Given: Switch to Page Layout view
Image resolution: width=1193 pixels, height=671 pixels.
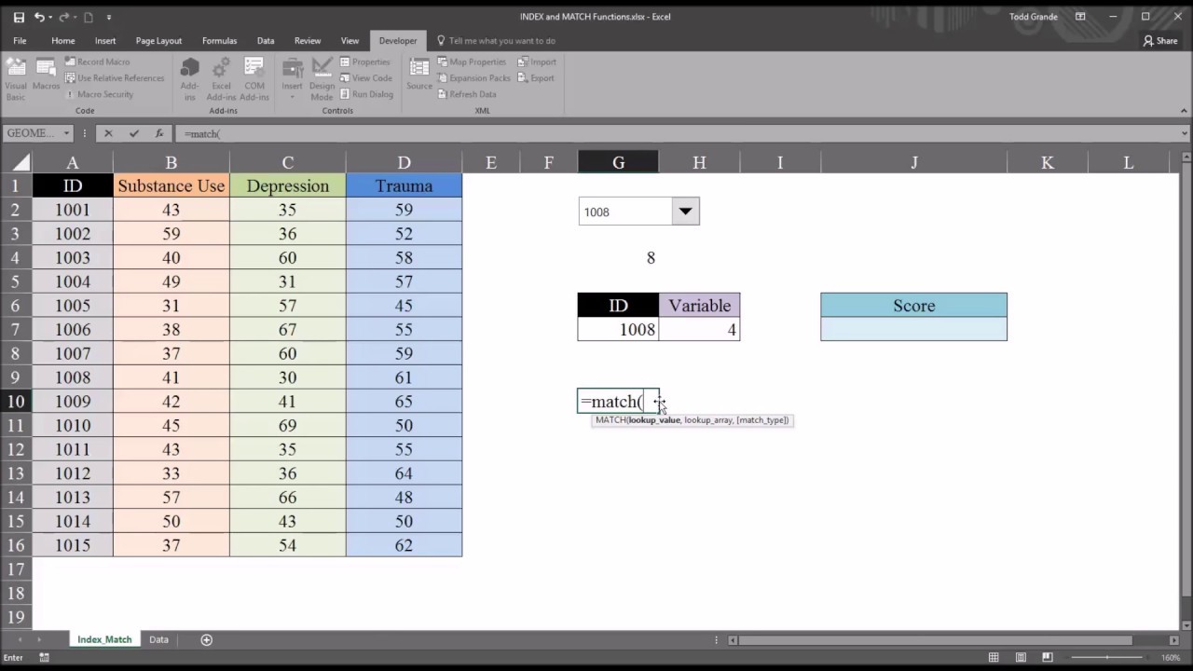Looking at the screenshot, I should pyautogui.click(x=1021, y=658).
